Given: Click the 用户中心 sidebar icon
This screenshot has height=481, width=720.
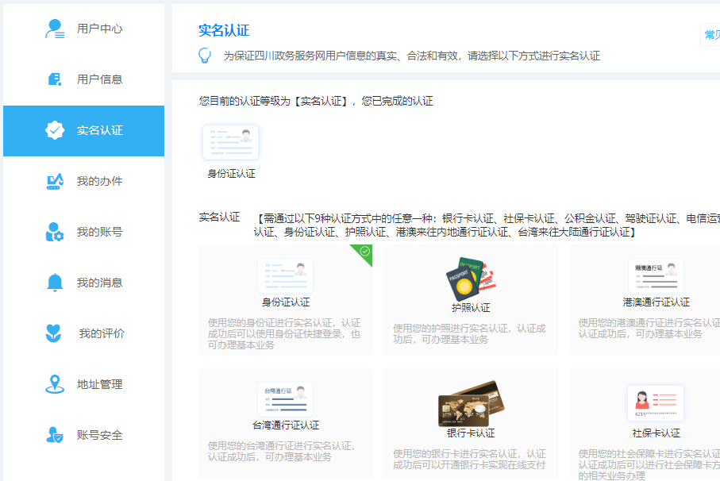Looking at the screenshot, I should [54, 29].
